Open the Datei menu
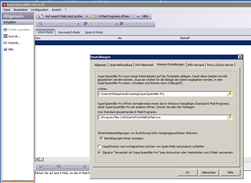The width and height of the screenshot is (251, 183). pyautogui.click(x=7, y=10)
